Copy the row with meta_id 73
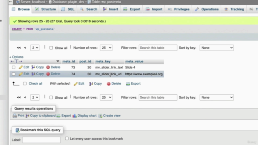Screen dimensions: 258x145 pos(37,67)
